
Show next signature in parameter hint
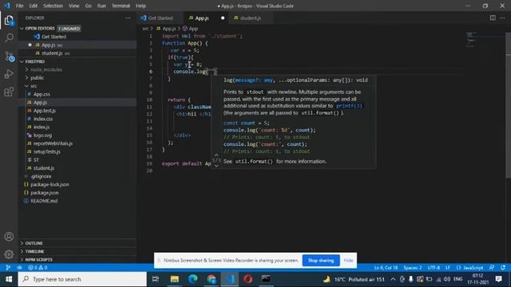[216, 165]
